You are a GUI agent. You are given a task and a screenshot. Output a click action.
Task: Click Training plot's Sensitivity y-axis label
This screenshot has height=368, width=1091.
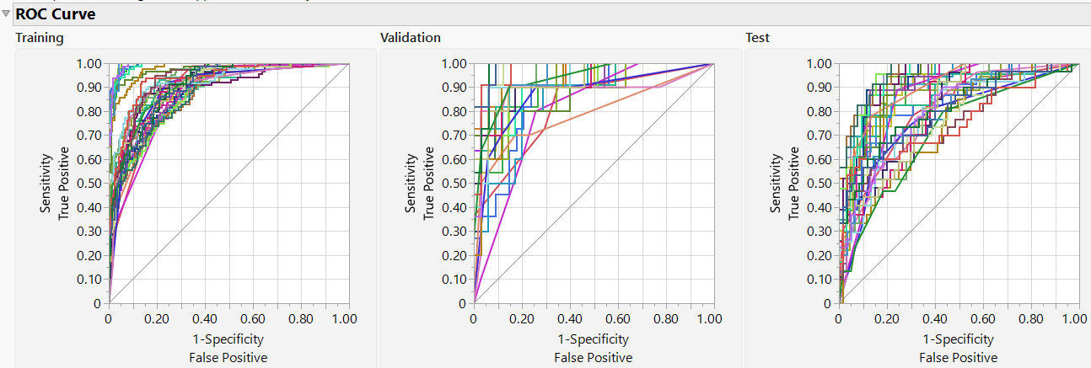[x=46, y=183]
